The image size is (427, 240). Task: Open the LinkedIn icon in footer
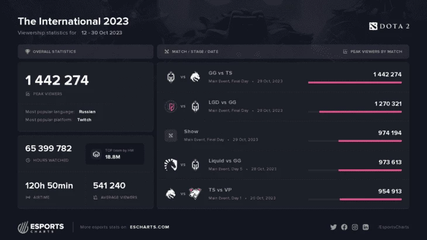[x=366, y=227]
